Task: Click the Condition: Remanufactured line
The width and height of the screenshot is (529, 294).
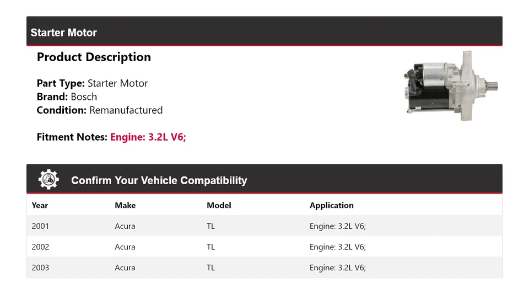Action: (x=99, y=110)
